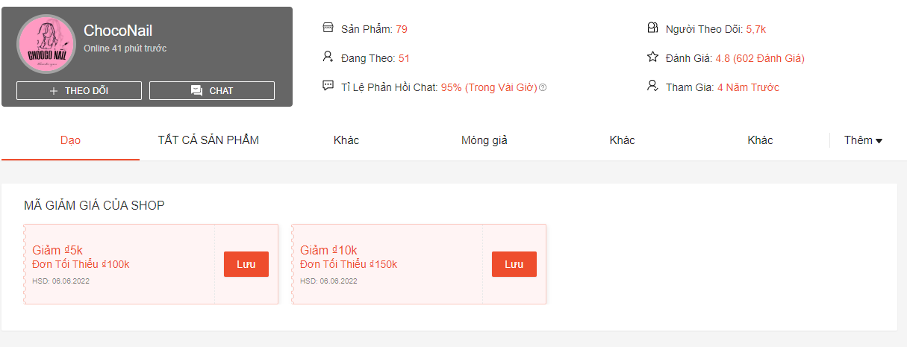Click the person icon beside Đang Theo
This screenshot has width=907, height=347.
point(328,57)
